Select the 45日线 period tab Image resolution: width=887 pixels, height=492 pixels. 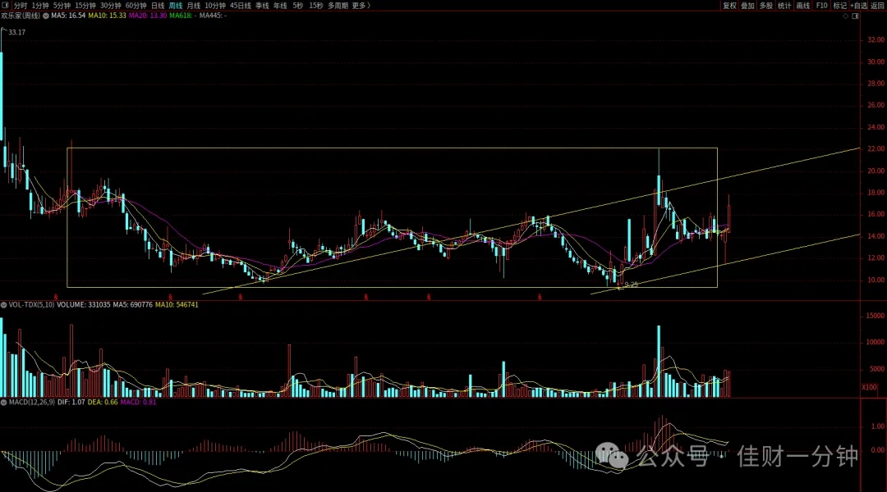(241, 6)
